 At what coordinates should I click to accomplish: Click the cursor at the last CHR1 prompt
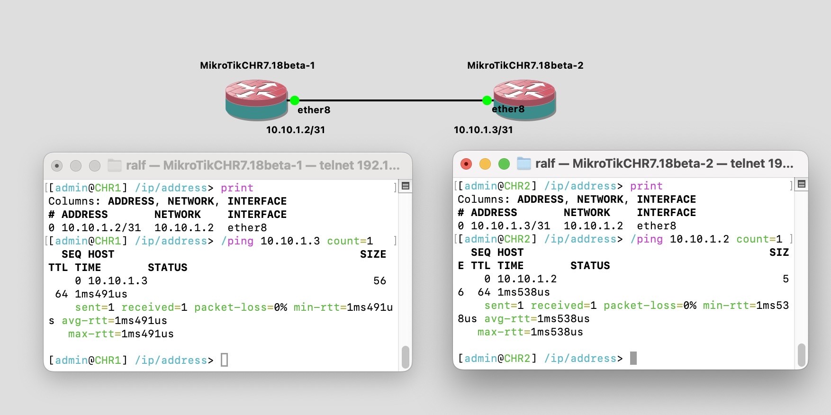click(225, 360)
